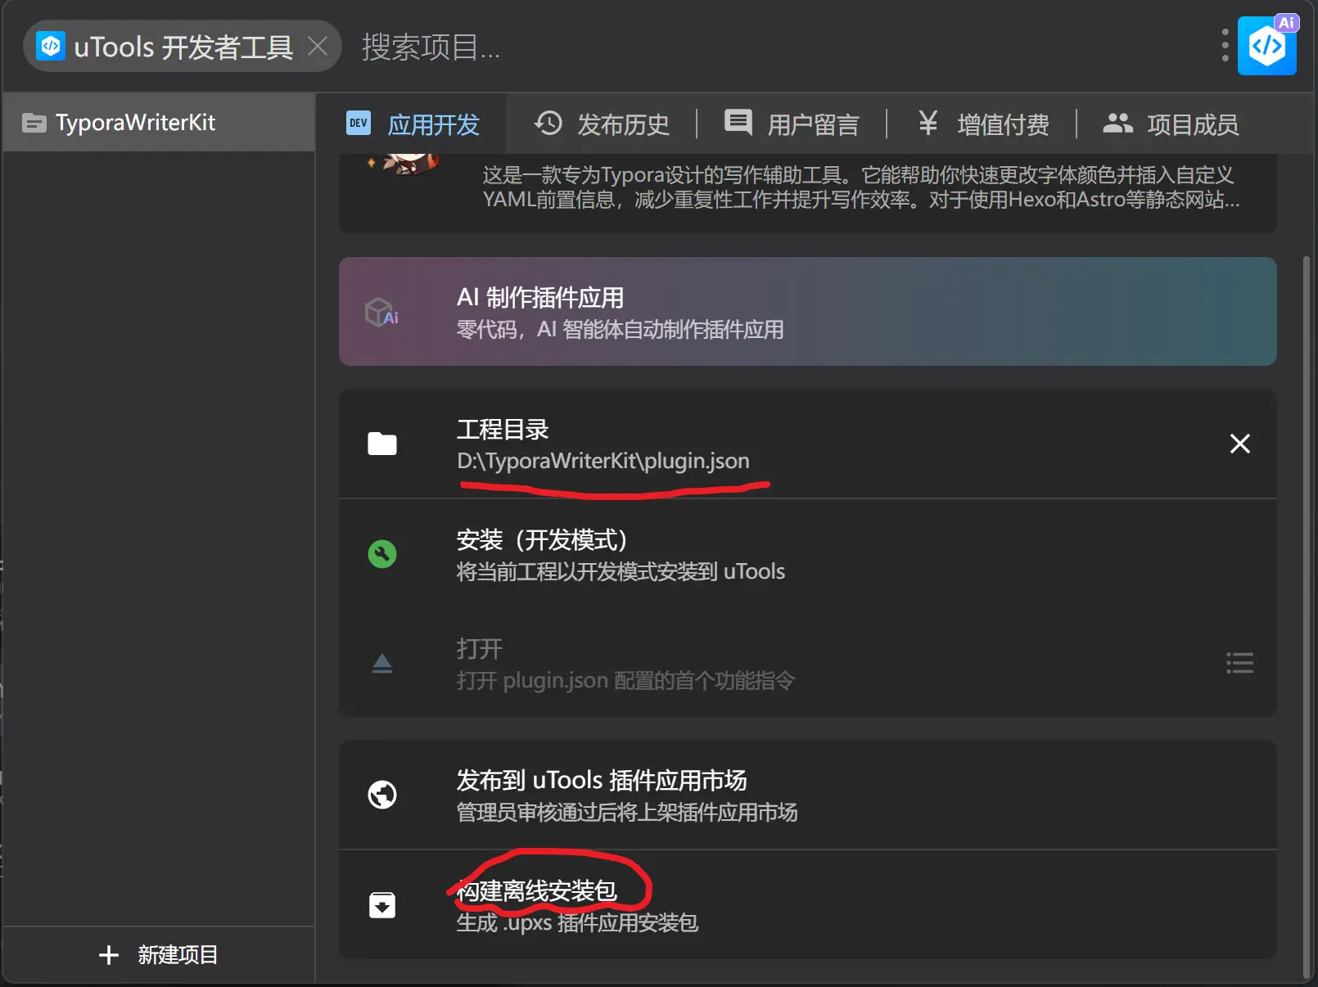Click the 新建项目 button
This screenshot has height=987, width=1318.
(159, 955)
